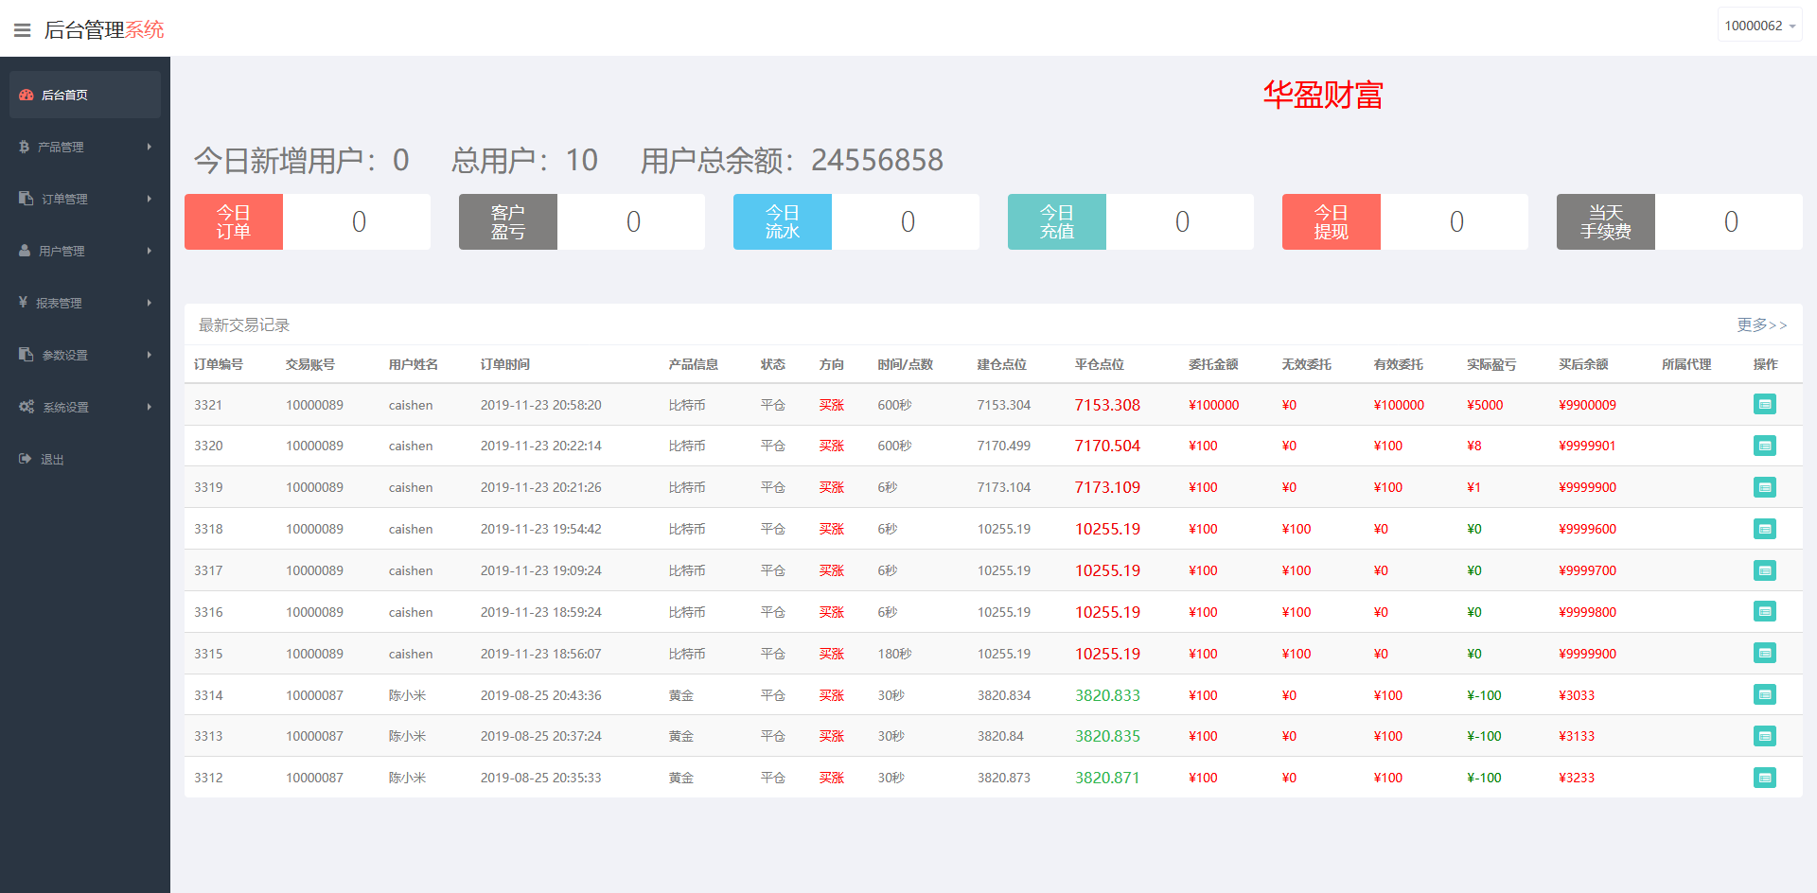Open detail icon for order 3314
Viewport: 1817px width, 893px height.
1764,695
